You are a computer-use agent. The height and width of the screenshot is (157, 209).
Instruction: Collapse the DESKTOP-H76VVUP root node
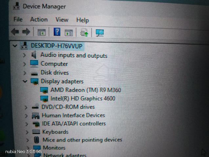click(x=15, y=46)
